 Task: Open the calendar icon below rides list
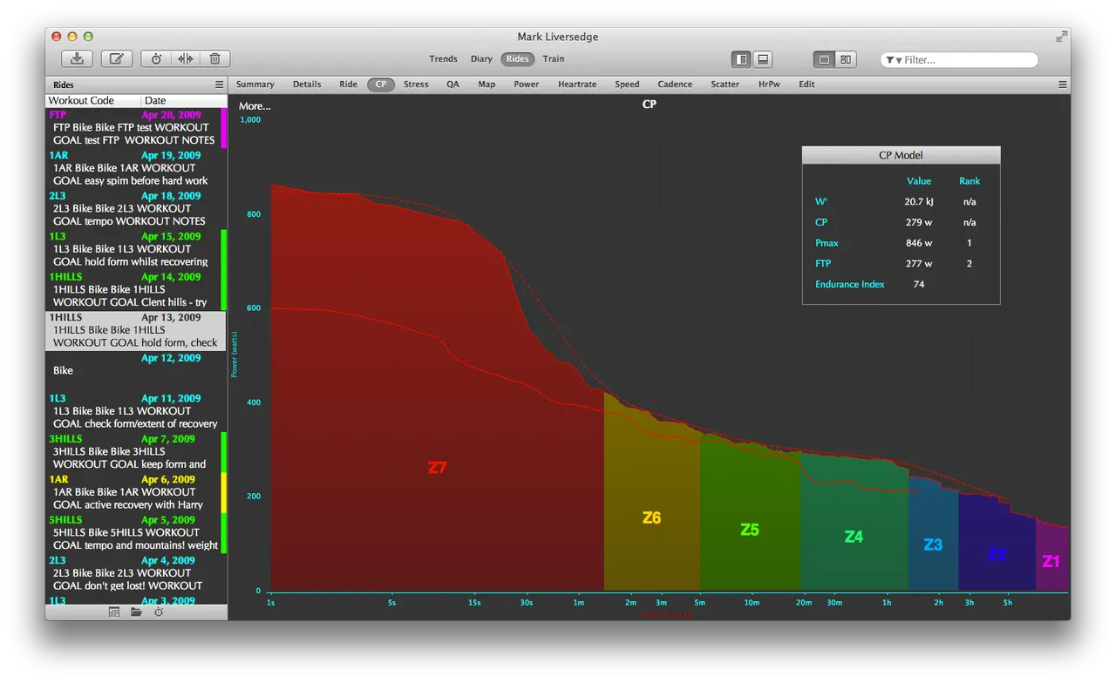[114, 612]
